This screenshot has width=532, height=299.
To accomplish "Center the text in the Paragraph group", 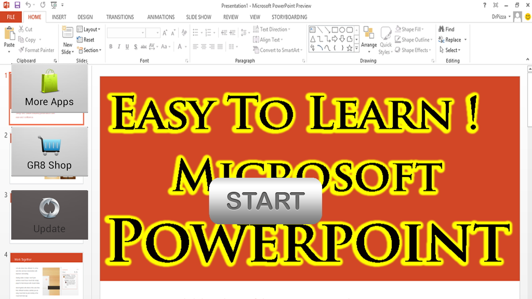I will (204, 47).
